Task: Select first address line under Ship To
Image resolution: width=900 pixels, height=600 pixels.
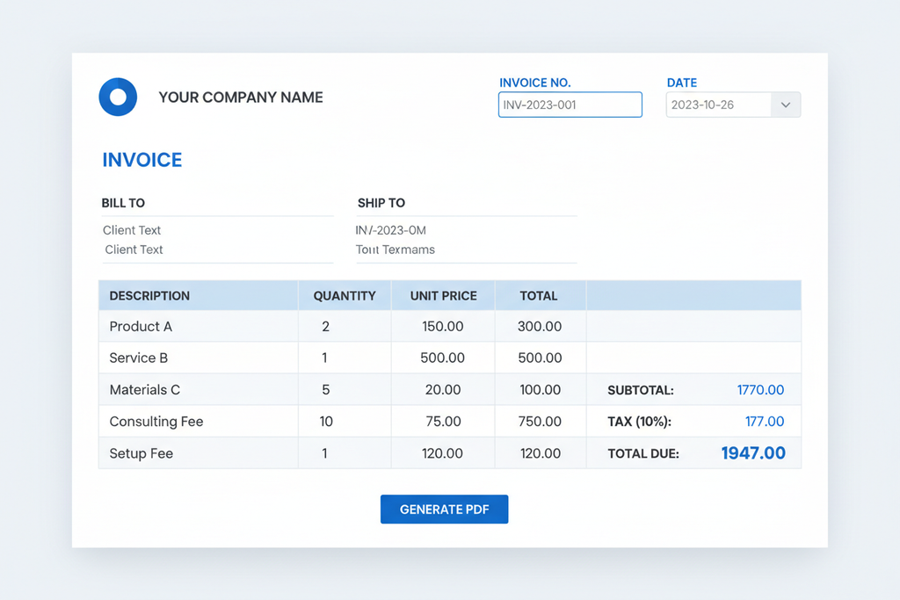Action: tap(391, 230)
